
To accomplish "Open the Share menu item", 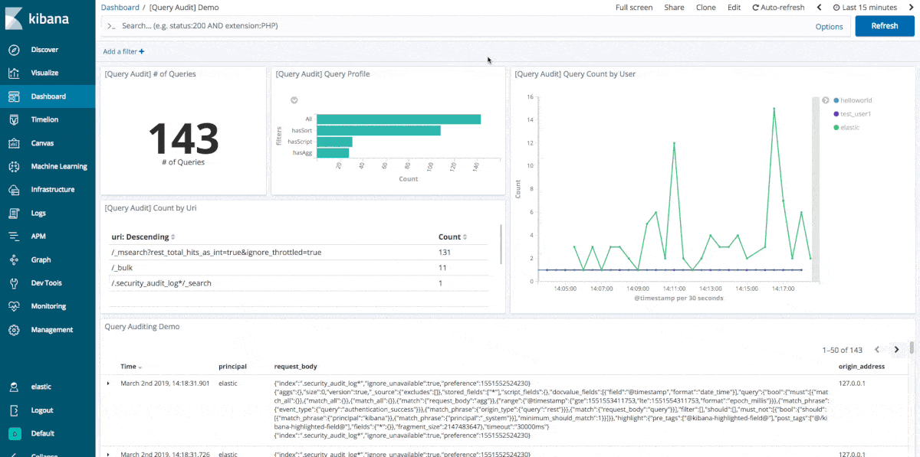I will [x=674, y=8].
